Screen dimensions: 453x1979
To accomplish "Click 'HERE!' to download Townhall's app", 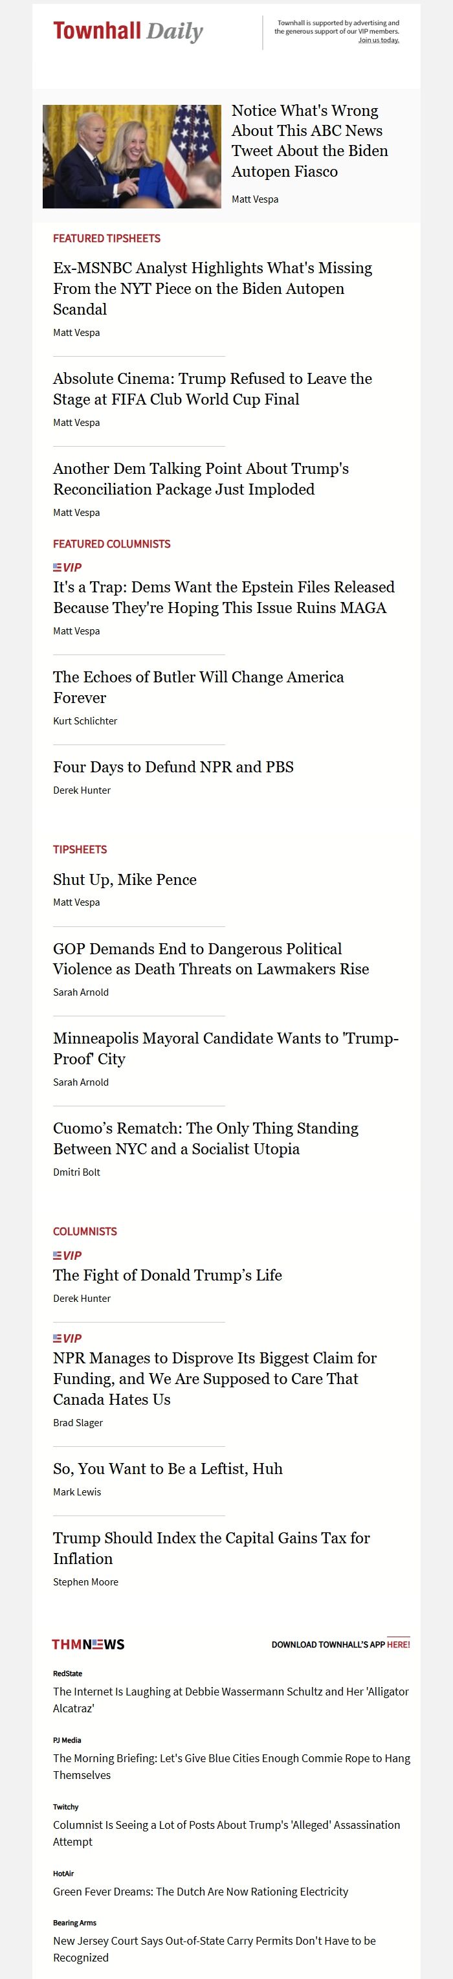I will point(399,1644).
